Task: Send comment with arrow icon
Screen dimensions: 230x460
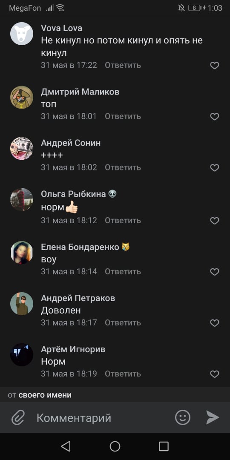Action: 213,417
